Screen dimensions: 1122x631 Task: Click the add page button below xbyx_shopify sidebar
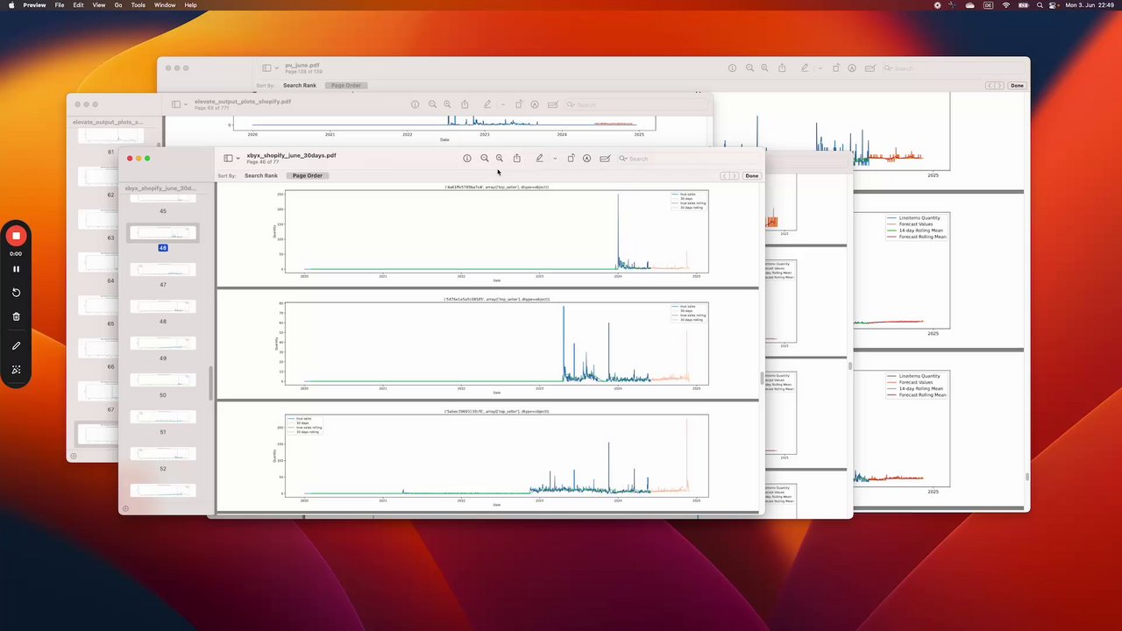coord(125,508)
